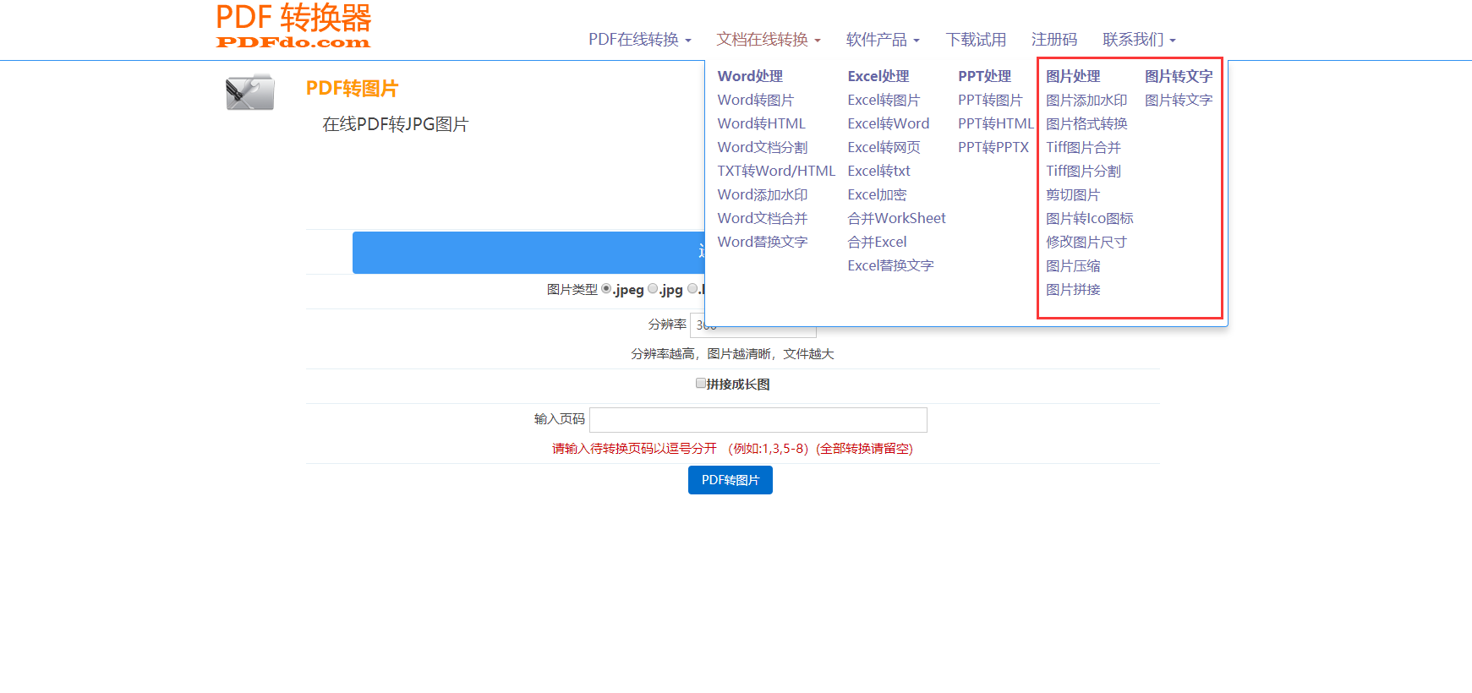
Task: Click the 在线PDF转JPG图片 subtitle text
Action: pyautogui.click(x=395, y=124)
